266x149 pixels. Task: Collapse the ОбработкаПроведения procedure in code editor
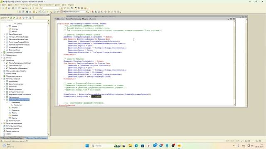pos(58,24)
